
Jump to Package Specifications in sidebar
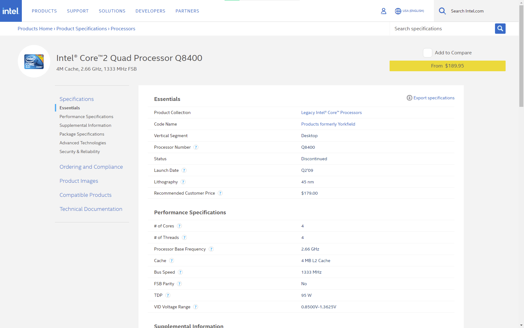point(82,134)
